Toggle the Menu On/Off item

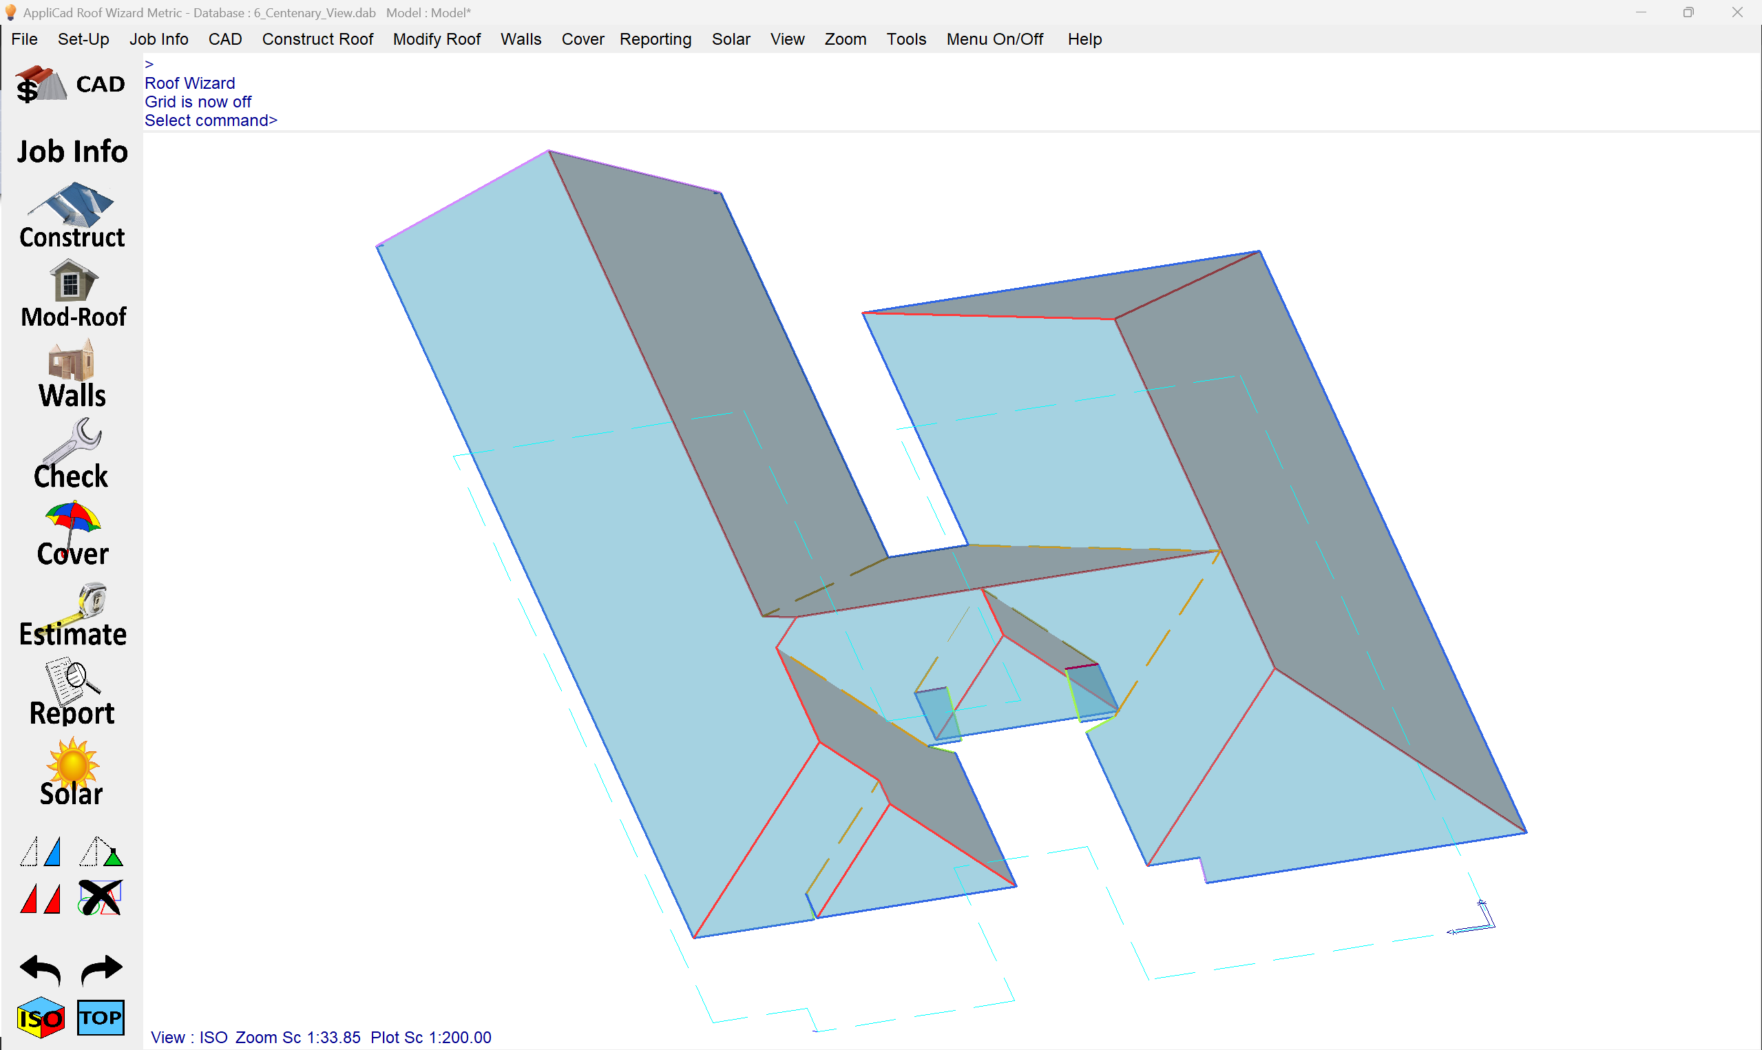pos(994,39)
